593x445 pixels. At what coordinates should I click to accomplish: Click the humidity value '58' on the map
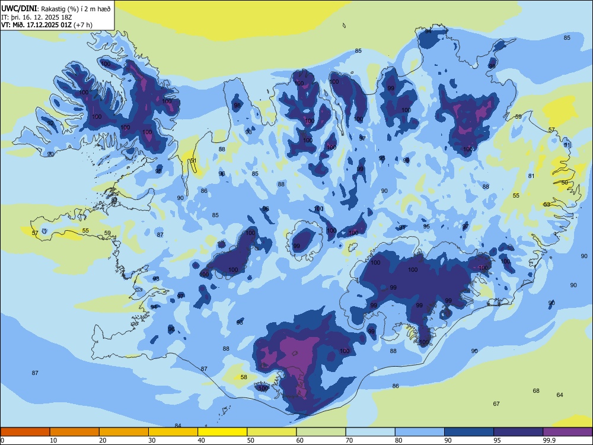[x=244, y=377]
